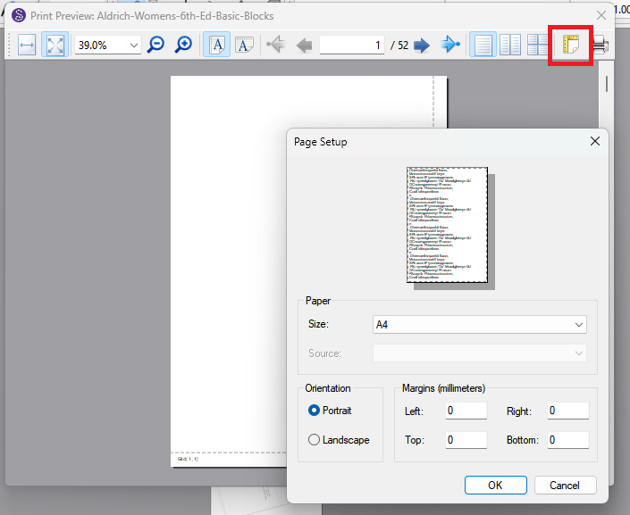Click the Zoom In magnifier icon
The image size is (630, 515).
(183, 45)
